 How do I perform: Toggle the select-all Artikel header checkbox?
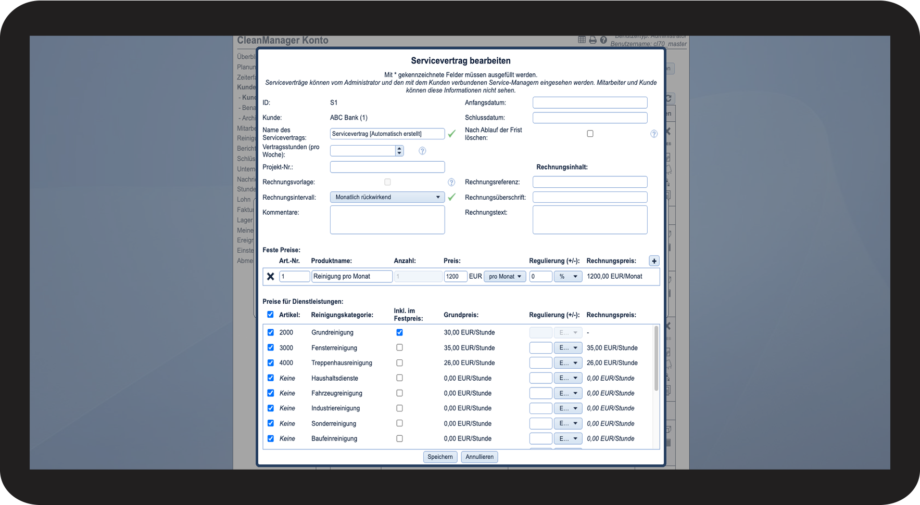tap(270, 314)
